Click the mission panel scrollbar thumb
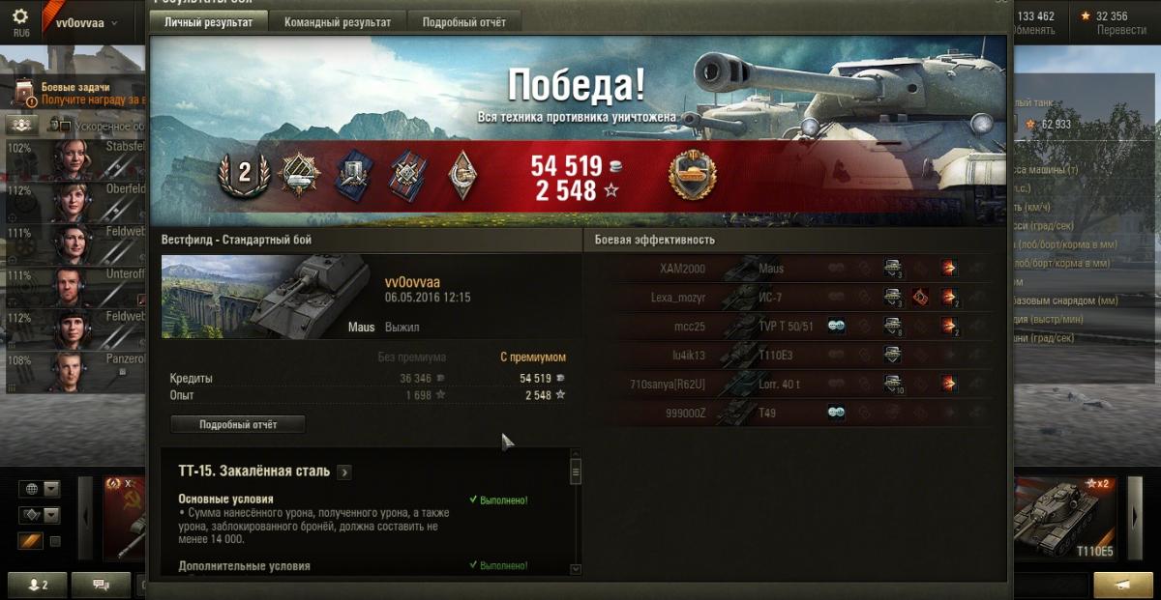 click(x=576, y=472)
